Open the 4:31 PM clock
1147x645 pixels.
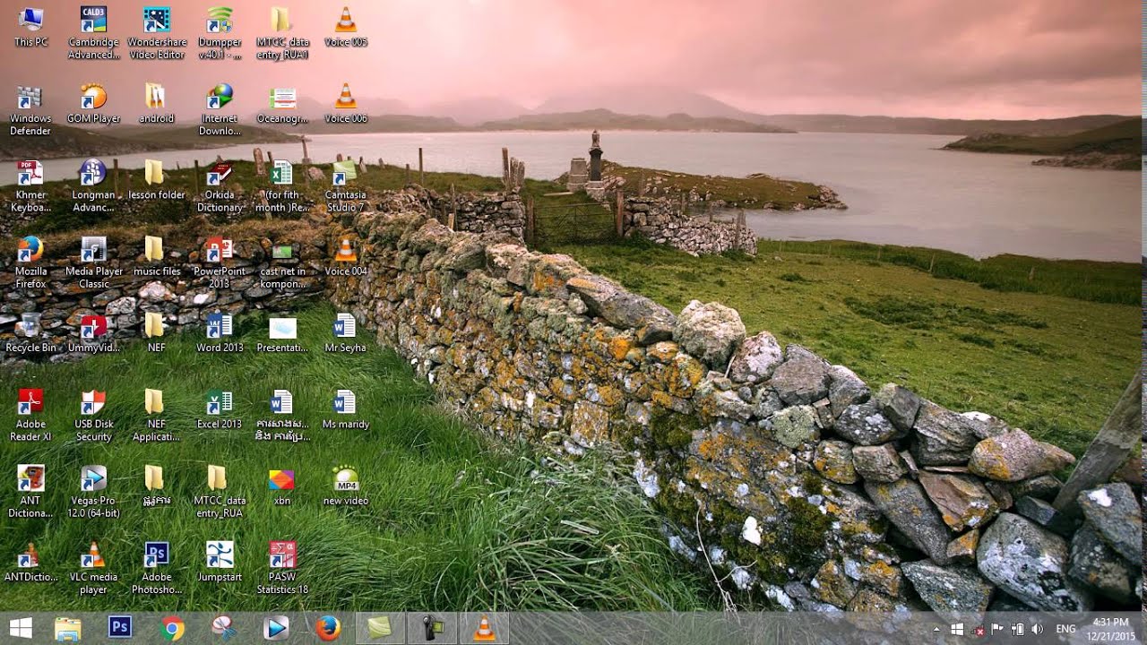point(1111,629)
